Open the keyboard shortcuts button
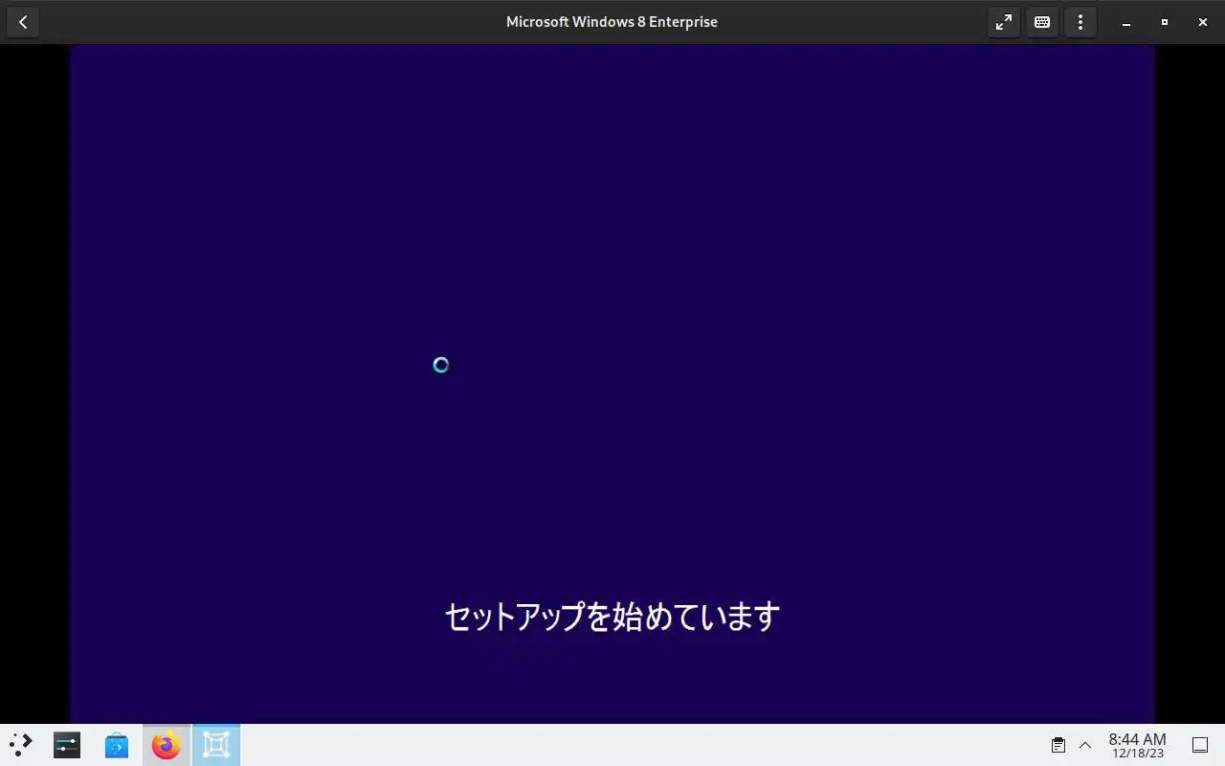The height and width of the screenshot is (766, 1225). [x=1042, y=22]
